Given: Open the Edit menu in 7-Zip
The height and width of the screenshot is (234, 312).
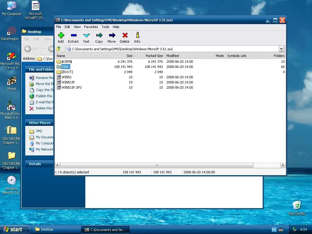Looking at the screenshot, I should pos(67,27).
